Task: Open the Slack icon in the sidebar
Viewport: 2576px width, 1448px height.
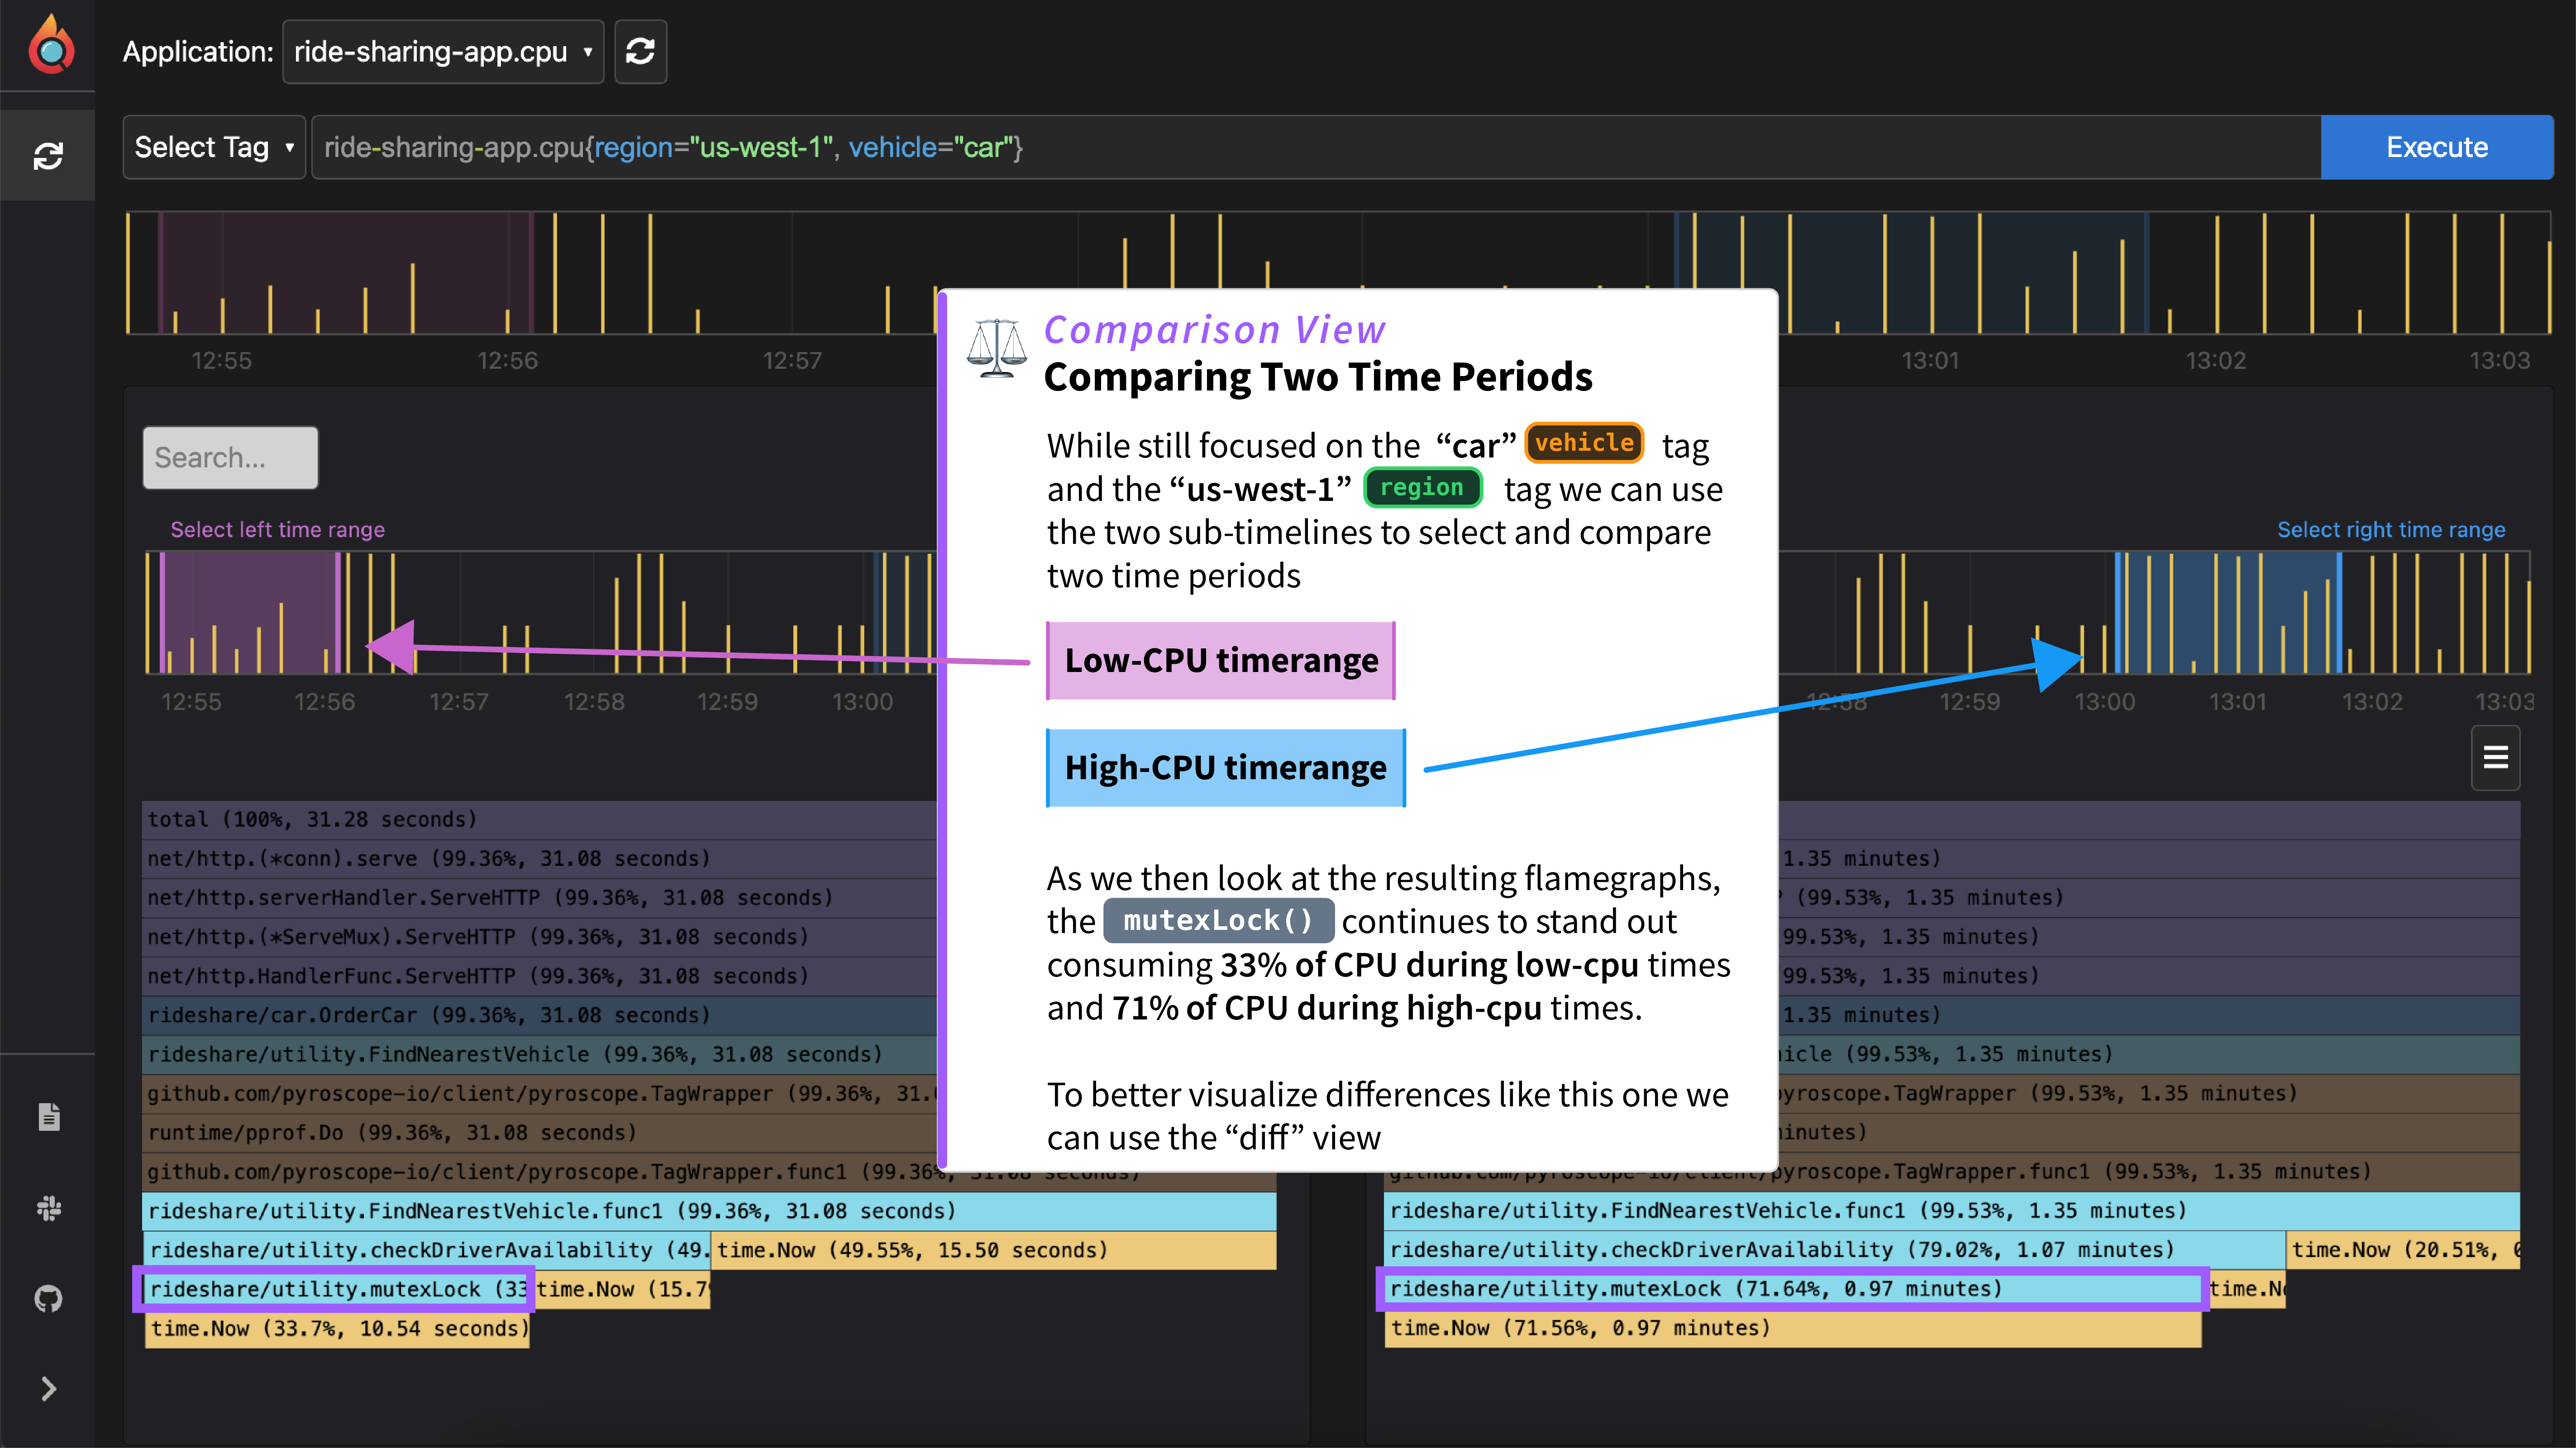Action: [x=49, y=1208]
